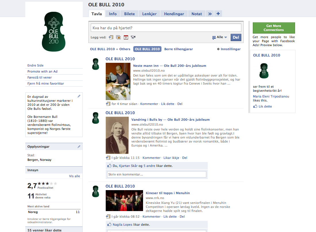Select the highlighted 'OLE BULL 2010' filter
The image size is (316, 232).
coord(147,49)
